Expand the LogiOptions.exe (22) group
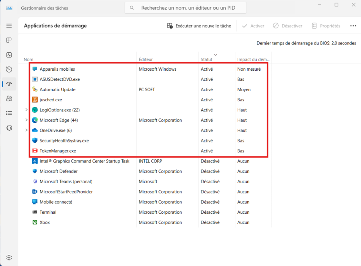Viewport: 361px width, 266px height. (x=26, y=110)
